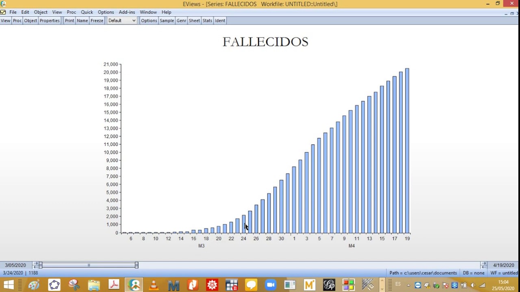Open the GeoGebra taskbar icon

coord(54,285)
